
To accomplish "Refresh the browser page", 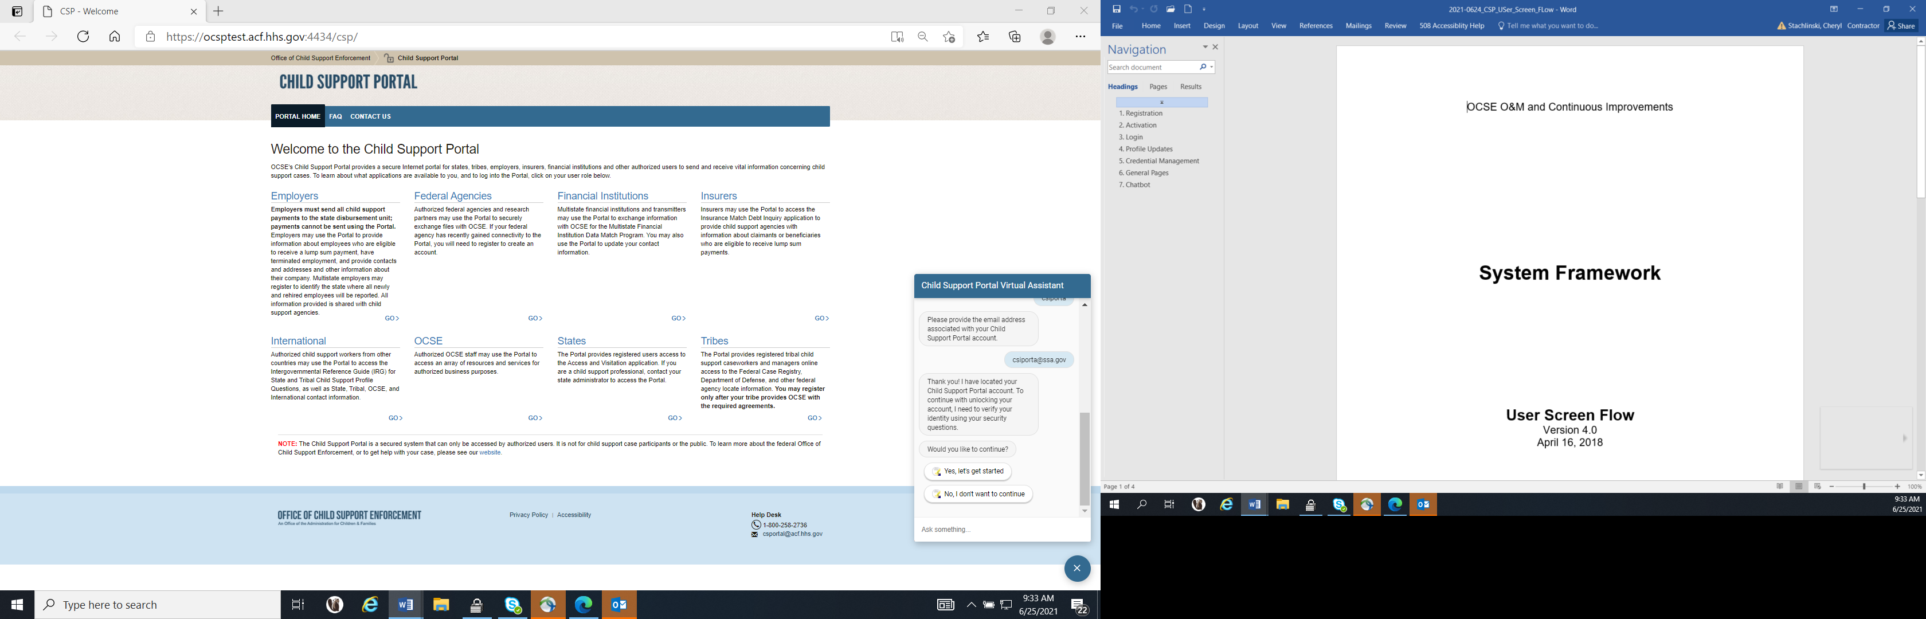I will click(83, 37).
